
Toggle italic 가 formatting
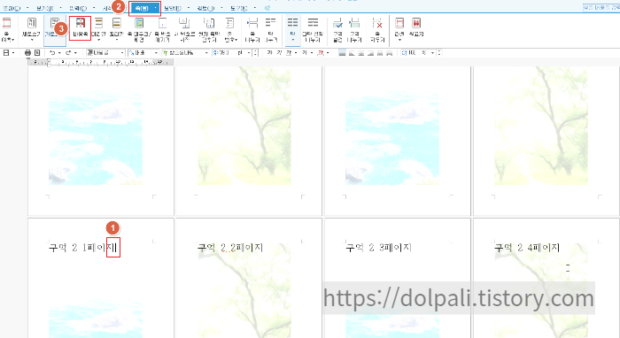tap(280, 52)
